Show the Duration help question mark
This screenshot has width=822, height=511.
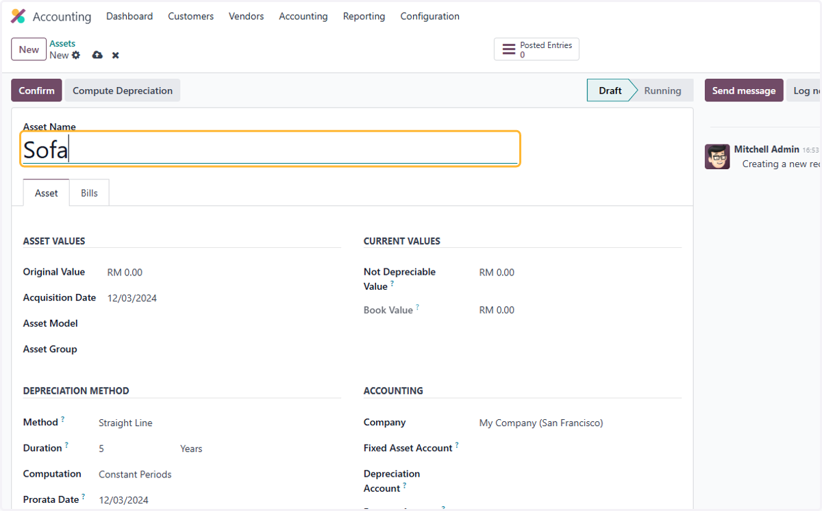(x=66, y=445)
